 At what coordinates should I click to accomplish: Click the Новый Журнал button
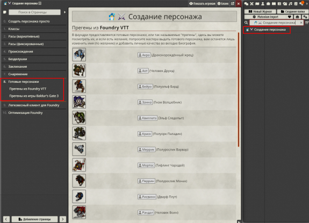[x=260, y=11]
